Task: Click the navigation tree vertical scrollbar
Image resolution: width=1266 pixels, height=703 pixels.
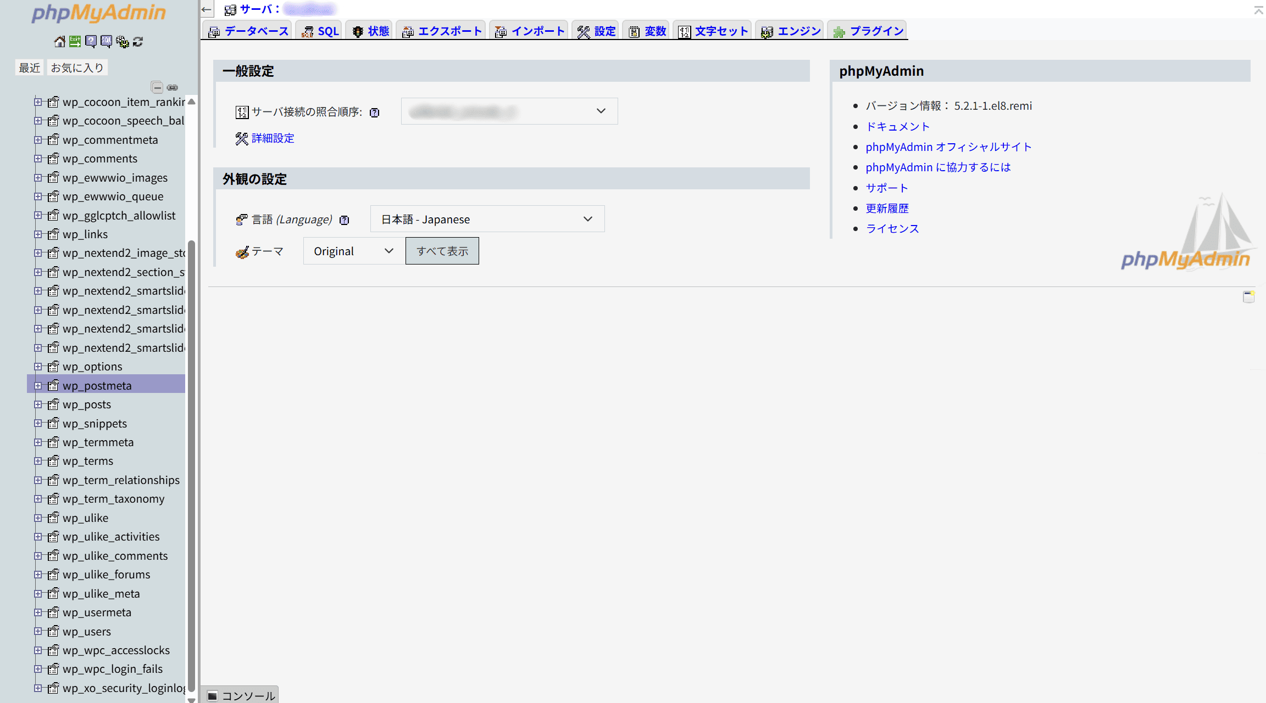Action: (191, 466)
